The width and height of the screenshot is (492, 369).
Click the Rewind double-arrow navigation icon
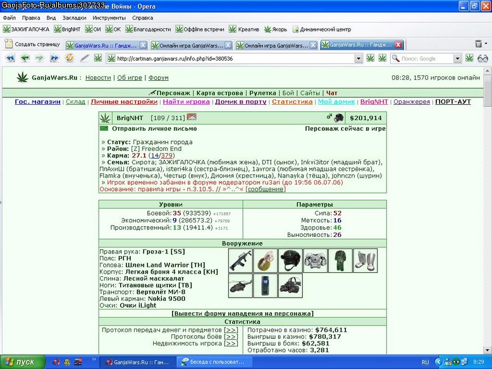(10, 58)
